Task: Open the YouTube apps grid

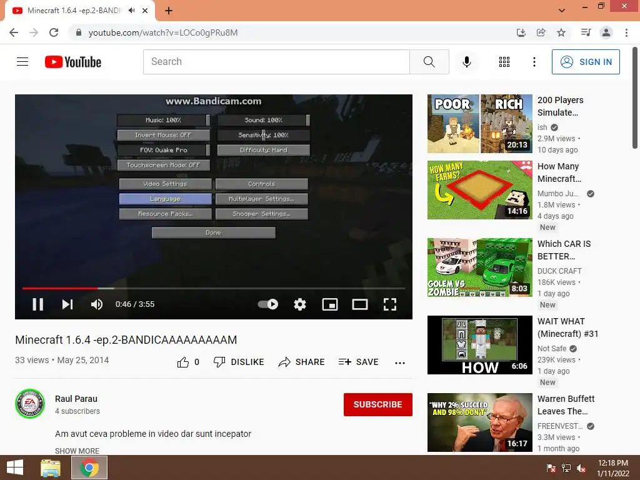Action: pos(504,62)
